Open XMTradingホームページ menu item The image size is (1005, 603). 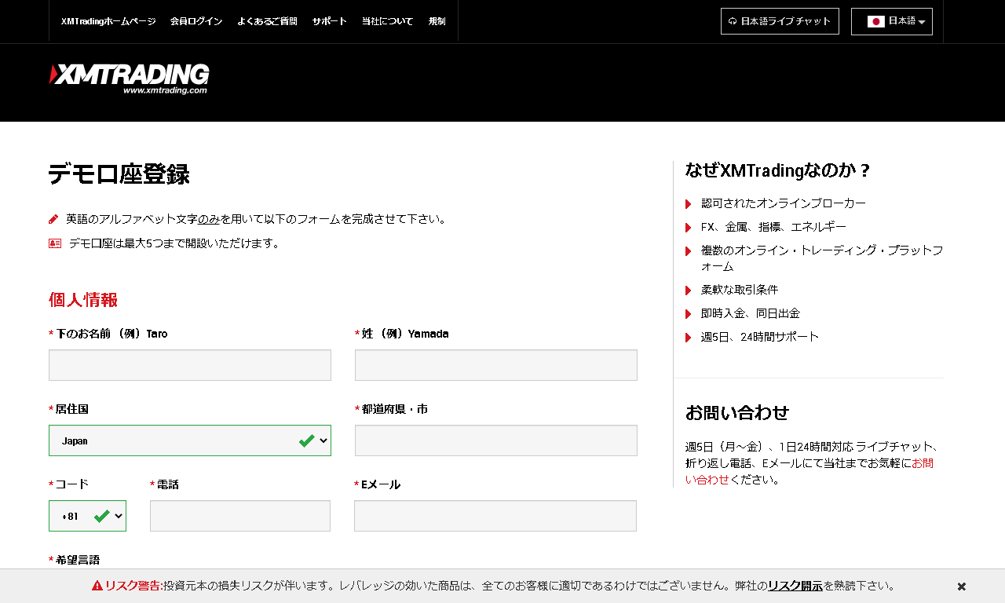108,21
